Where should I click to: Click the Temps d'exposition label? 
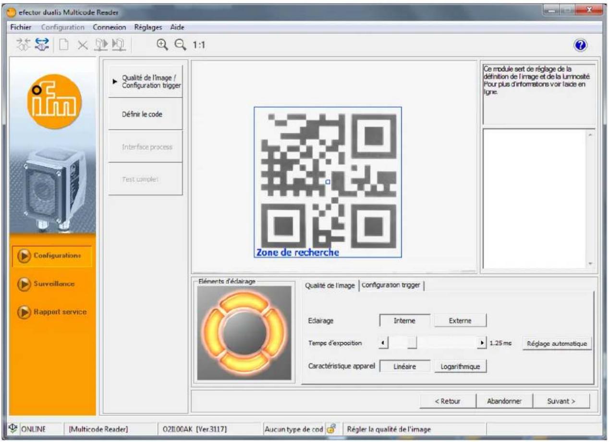[x=335, y=343]
